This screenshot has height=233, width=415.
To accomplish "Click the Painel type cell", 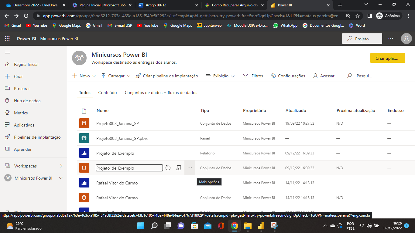I will click(205, 138).
